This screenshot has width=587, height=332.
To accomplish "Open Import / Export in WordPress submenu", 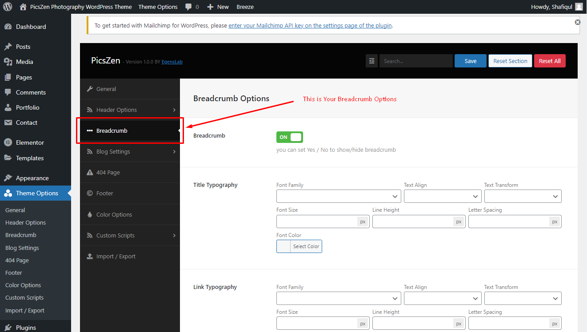I will click(x=25, y=310).
